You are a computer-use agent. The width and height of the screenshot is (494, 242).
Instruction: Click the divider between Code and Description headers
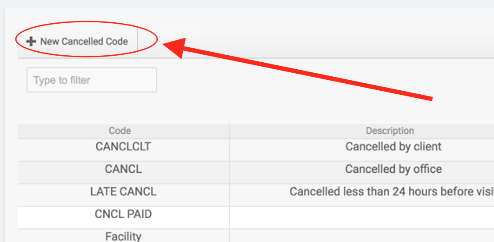[229, 131]
